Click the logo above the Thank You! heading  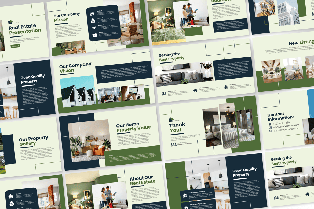(171, 120)
